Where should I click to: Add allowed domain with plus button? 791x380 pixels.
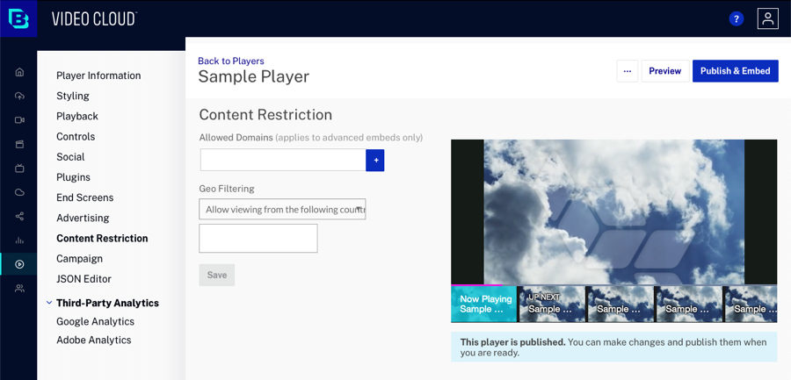click(375, 161)
